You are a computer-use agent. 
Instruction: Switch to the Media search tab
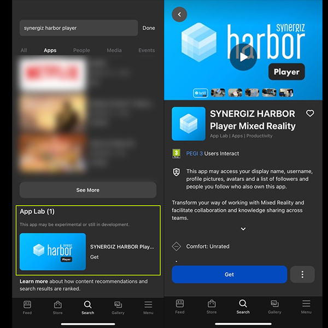pyautogui.click(x=114, y=50)
